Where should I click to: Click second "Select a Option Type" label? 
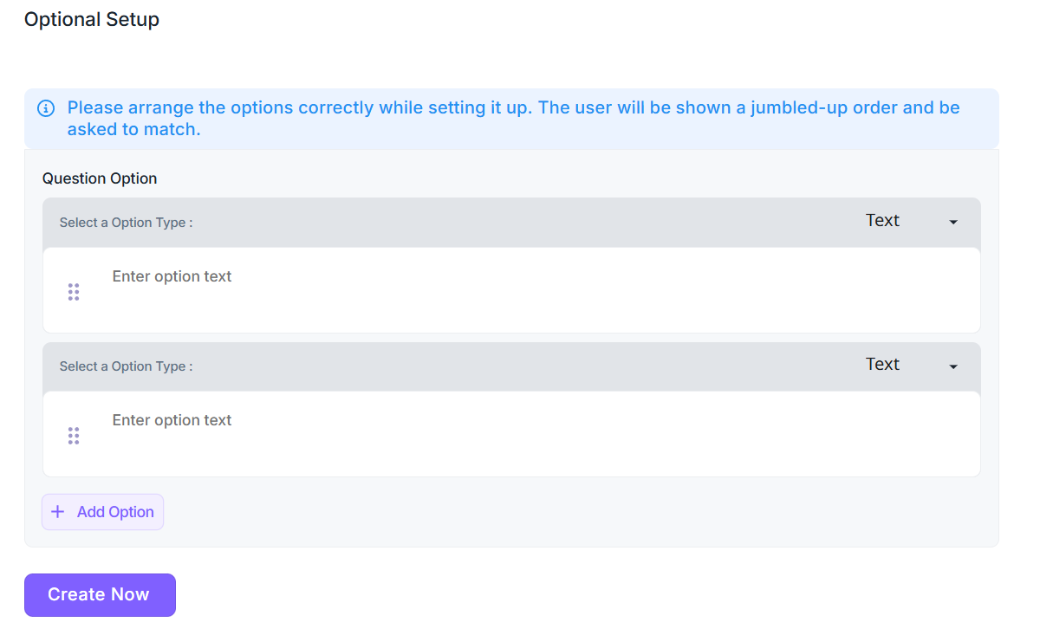[126, 366]
